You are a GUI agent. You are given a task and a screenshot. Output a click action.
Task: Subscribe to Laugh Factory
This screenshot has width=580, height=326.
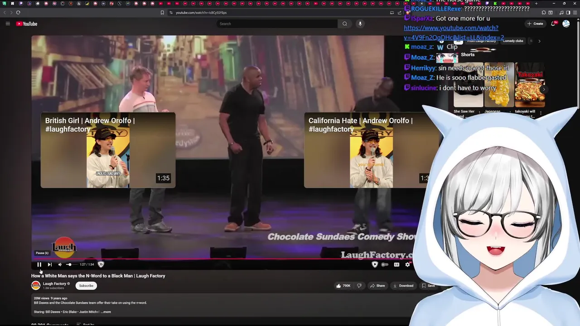86,286
